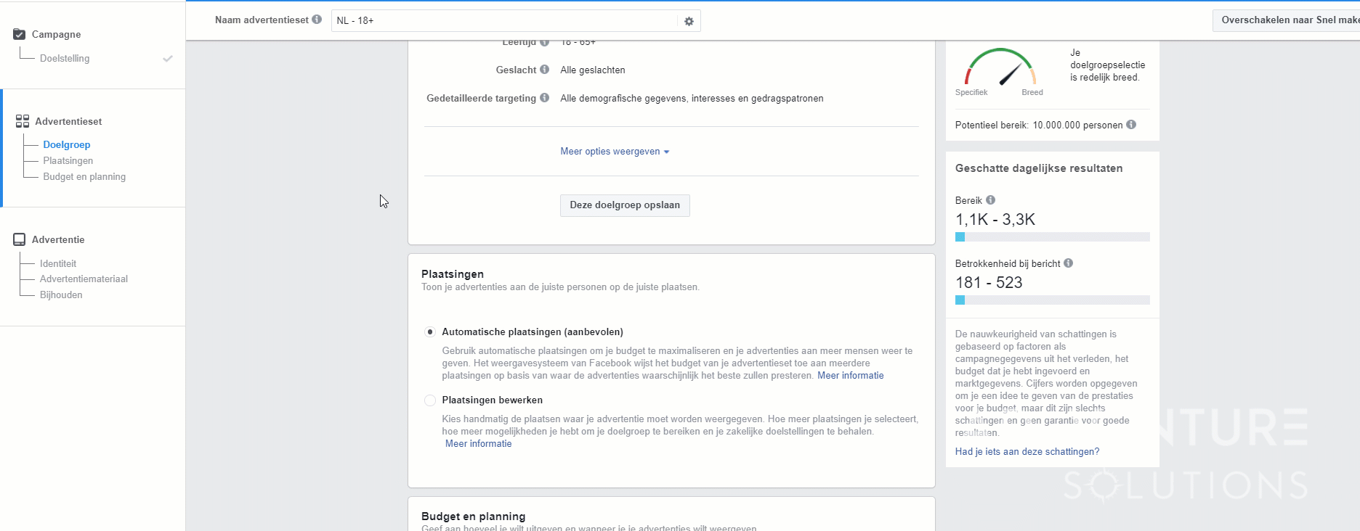
Task: Open Budget en planning sidebar item
Action: [x=84, y=176]
